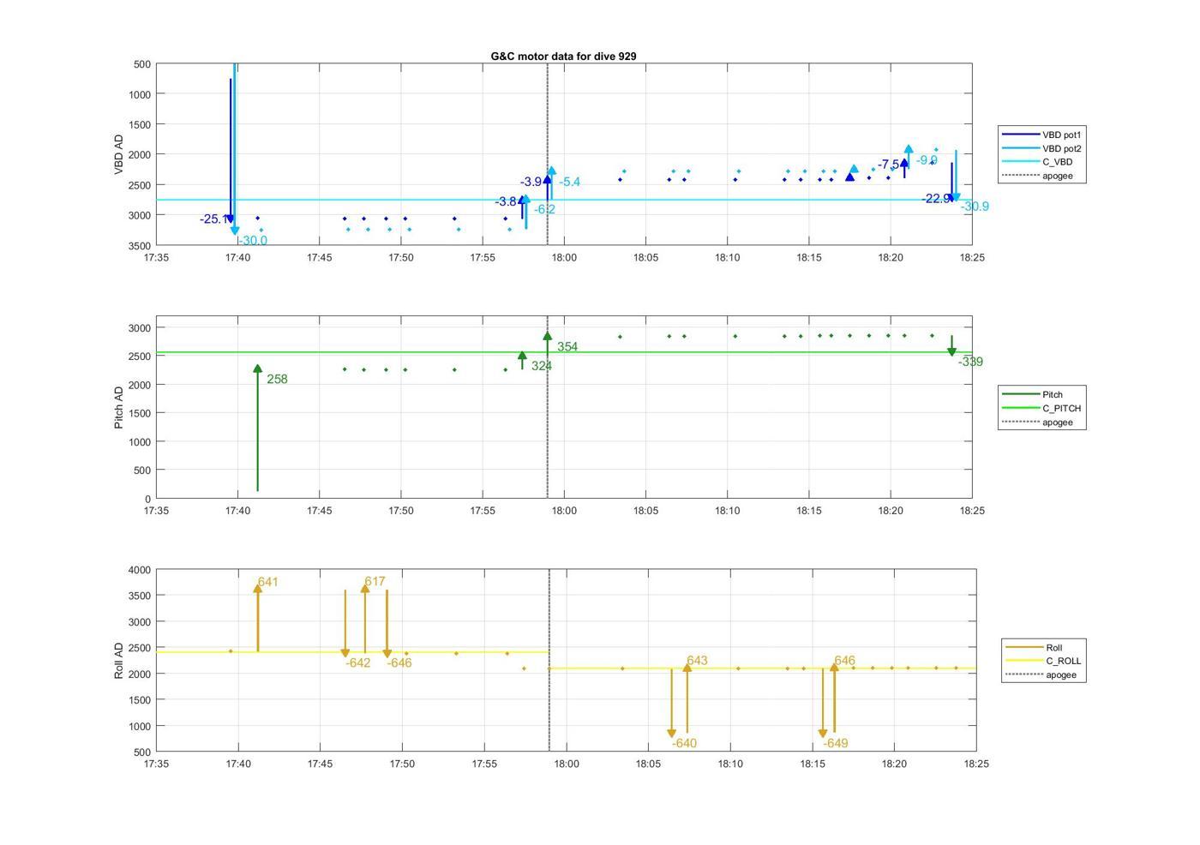1200x845 pixels.
Task: Click the '-6.2' VBD annotation
Action: (545, 210)
